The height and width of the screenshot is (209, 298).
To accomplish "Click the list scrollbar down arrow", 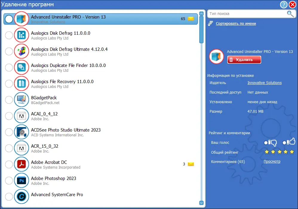I will [x=202, y=203].
